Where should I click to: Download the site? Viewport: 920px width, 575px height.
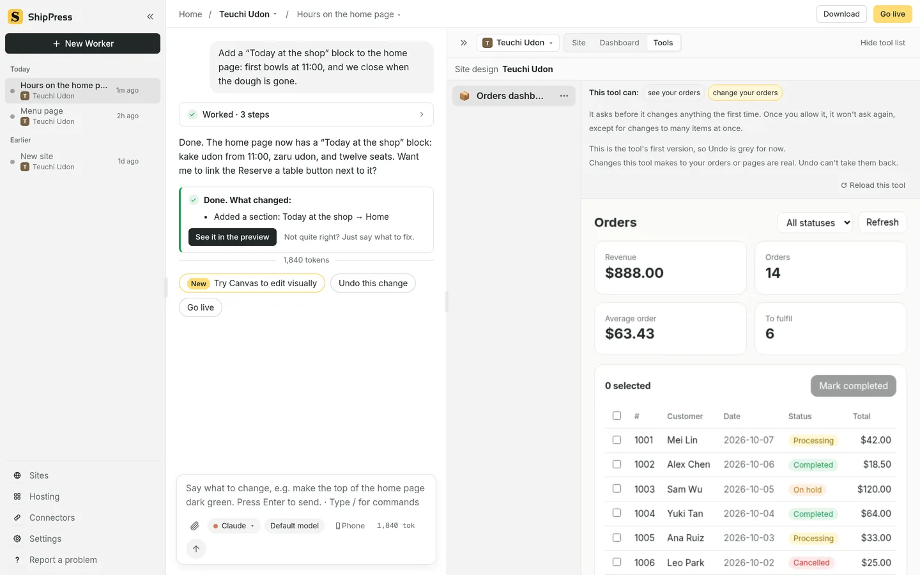841,14
